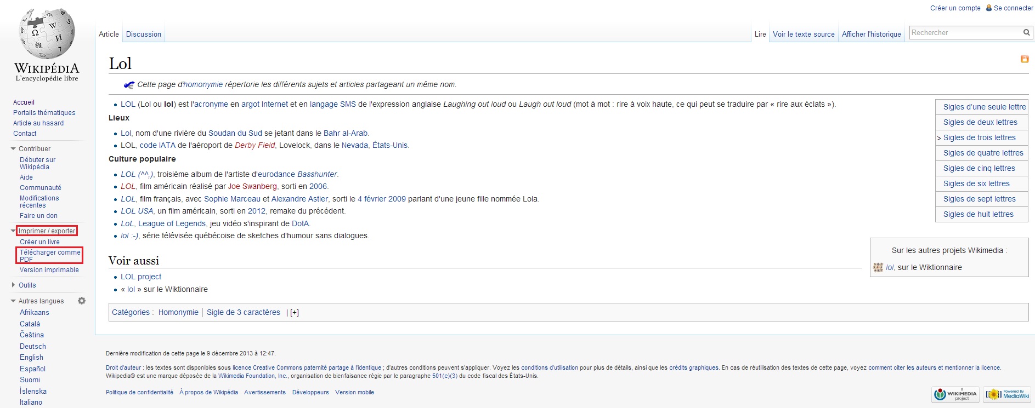Open the Contact sidebar link
Viewport: 1035px width, 408px height.
click(x=25, y=134)
